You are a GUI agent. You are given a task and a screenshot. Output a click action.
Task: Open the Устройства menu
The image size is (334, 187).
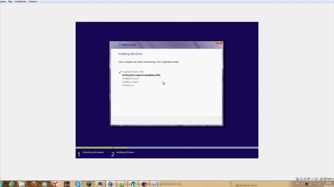[20, 1]
